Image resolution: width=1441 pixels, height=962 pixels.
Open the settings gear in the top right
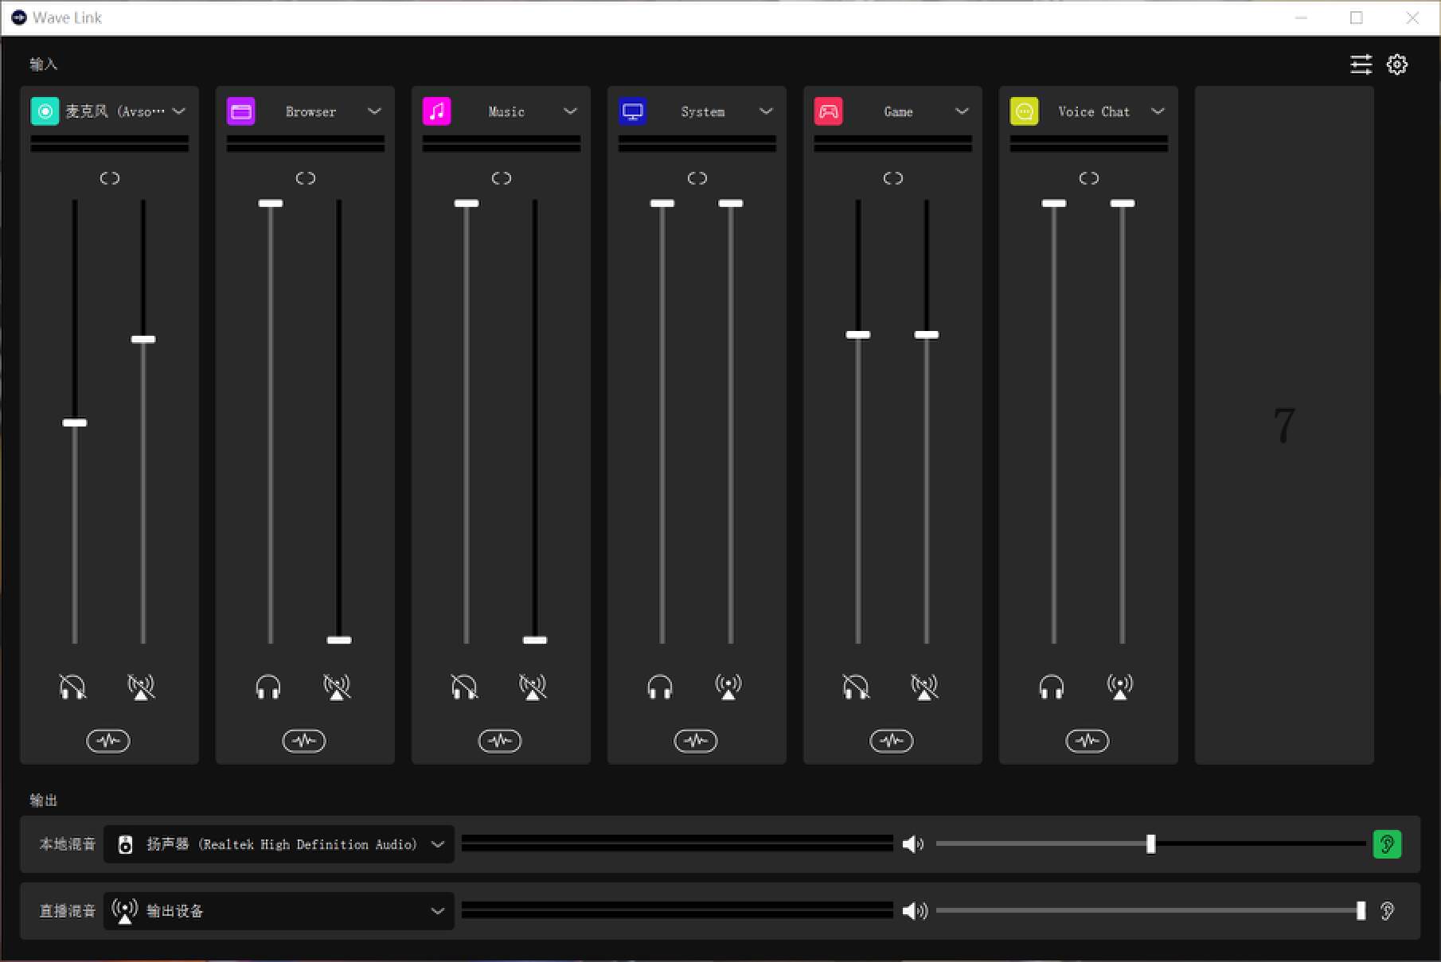[1397, 64]
